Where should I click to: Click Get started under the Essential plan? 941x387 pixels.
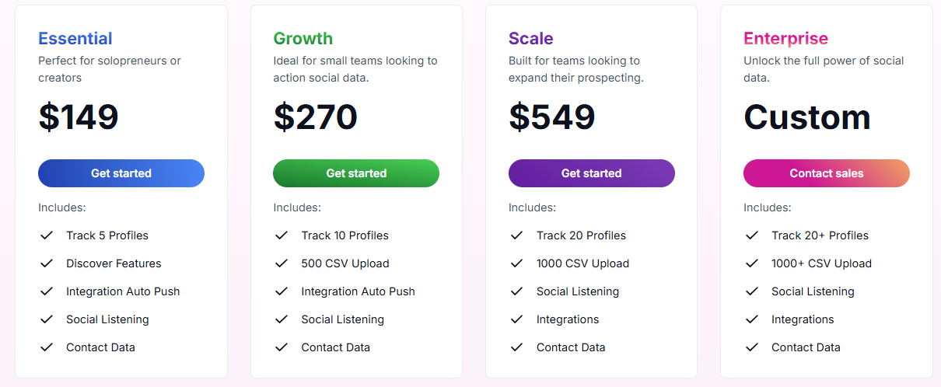121,173
